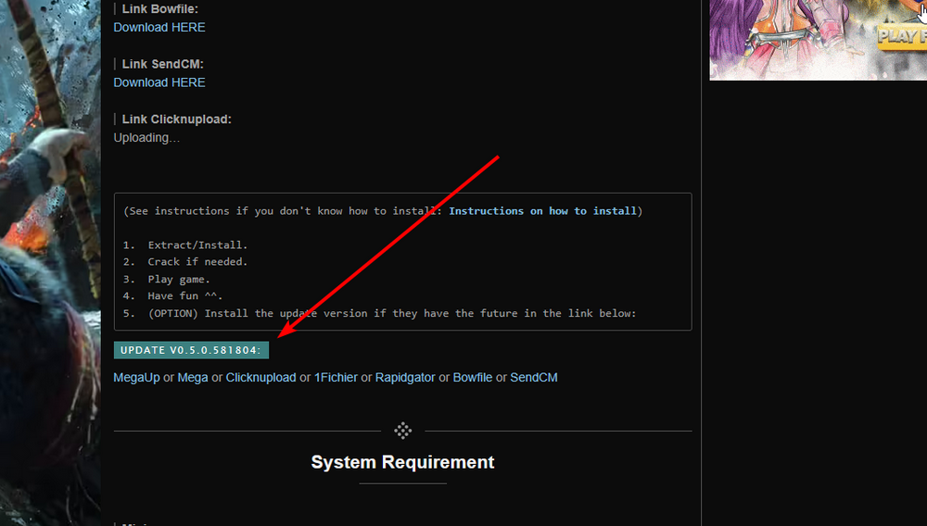Click the UPDATE V0.5.0.581804 badge
This screenshot has width=927, height=526.
[x=191, y=350]
